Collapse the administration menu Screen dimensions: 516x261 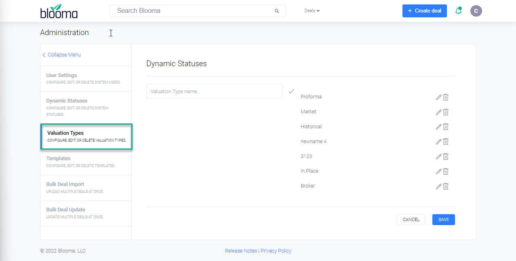tap(62, 55)
